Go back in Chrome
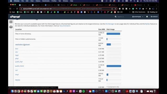The image size is (167, 94). [x=10, y=9]
